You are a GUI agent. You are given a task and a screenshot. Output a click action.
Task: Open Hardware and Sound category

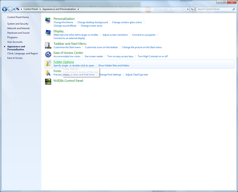18,33
